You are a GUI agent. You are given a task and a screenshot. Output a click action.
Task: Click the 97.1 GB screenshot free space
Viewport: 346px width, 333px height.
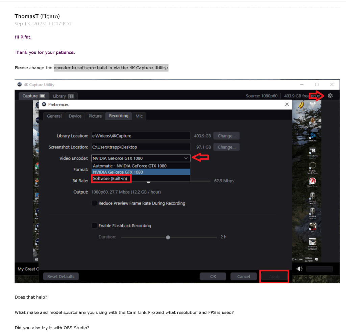pyautogui.click(x=203, y=147)
